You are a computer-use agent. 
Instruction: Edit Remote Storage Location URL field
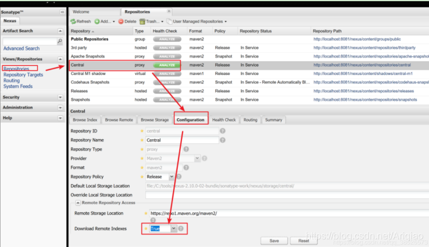point(289,213)
